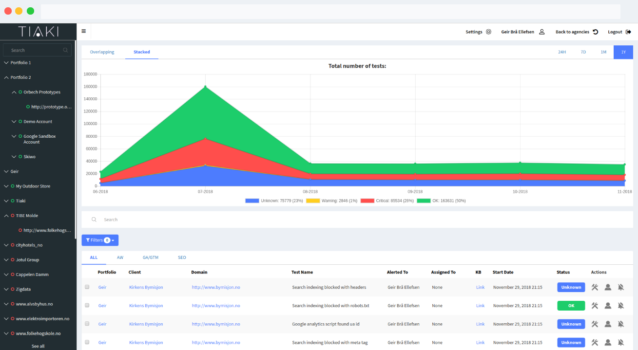Image resolution: width=638 pixels, height=350 pixels.
Task: Open Kirkens Bymisjon client in Google analytics row
Action: click(x=146, y=324)
